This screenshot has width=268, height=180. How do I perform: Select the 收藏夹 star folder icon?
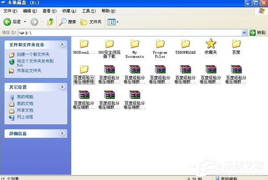pyautogui.click(x=210, y=44)
